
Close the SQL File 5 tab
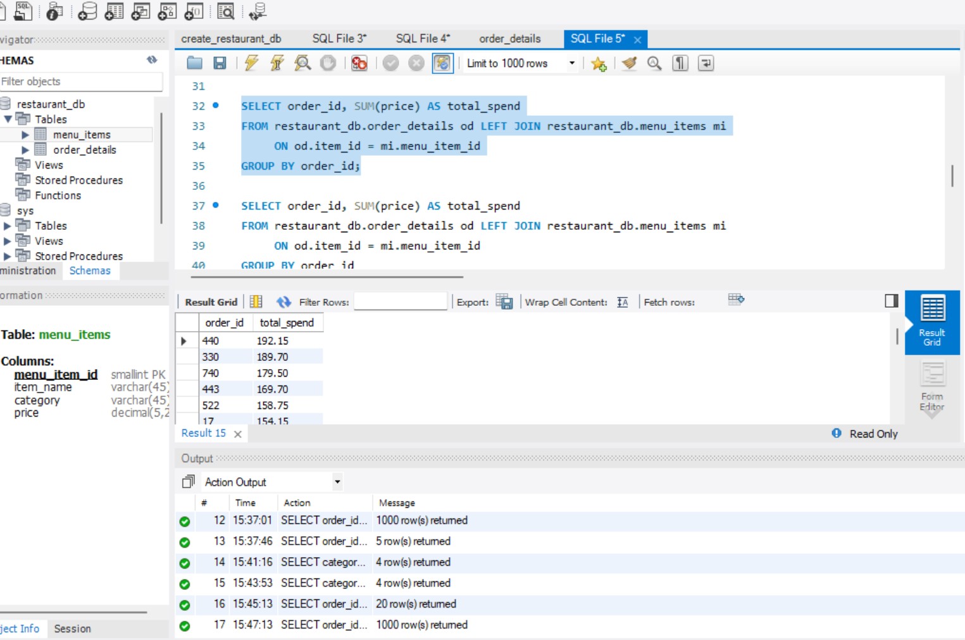coord(637,40)
